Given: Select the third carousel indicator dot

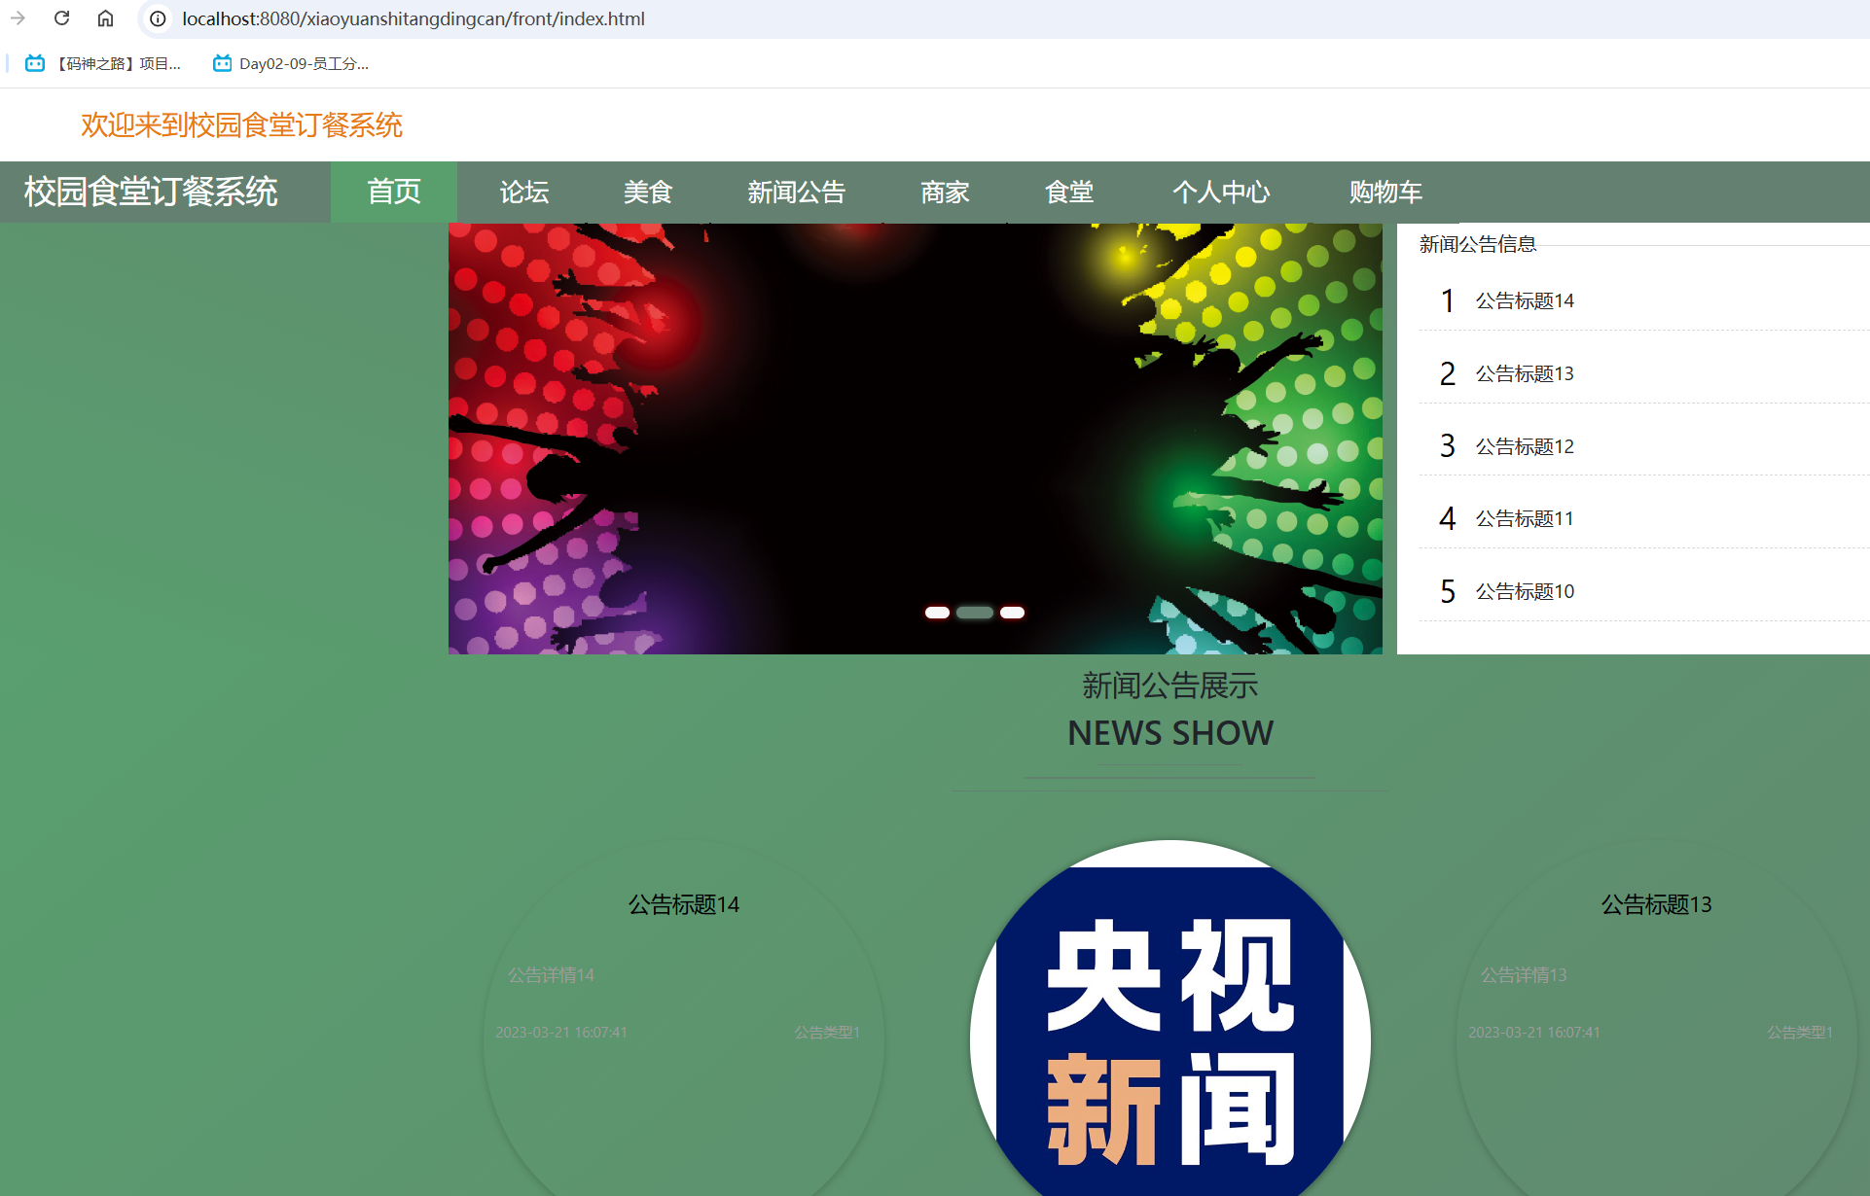Looking at the screenshot, I should (x=1013, y=613).
